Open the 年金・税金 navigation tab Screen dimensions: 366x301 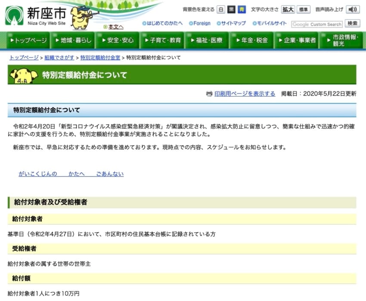251,40
